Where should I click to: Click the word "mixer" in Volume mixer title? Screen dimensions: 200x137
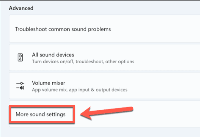pos(57,83)
